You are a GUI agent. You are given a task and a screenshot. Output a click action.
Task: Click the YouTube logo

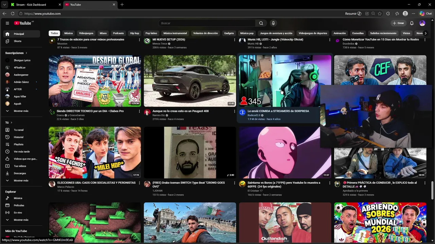click(x=22, y=23)
